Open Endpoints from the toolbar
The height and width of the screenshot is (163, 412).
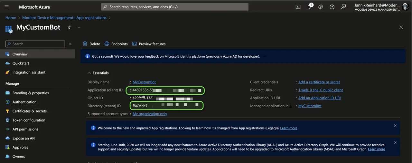(x=116, y=44)
